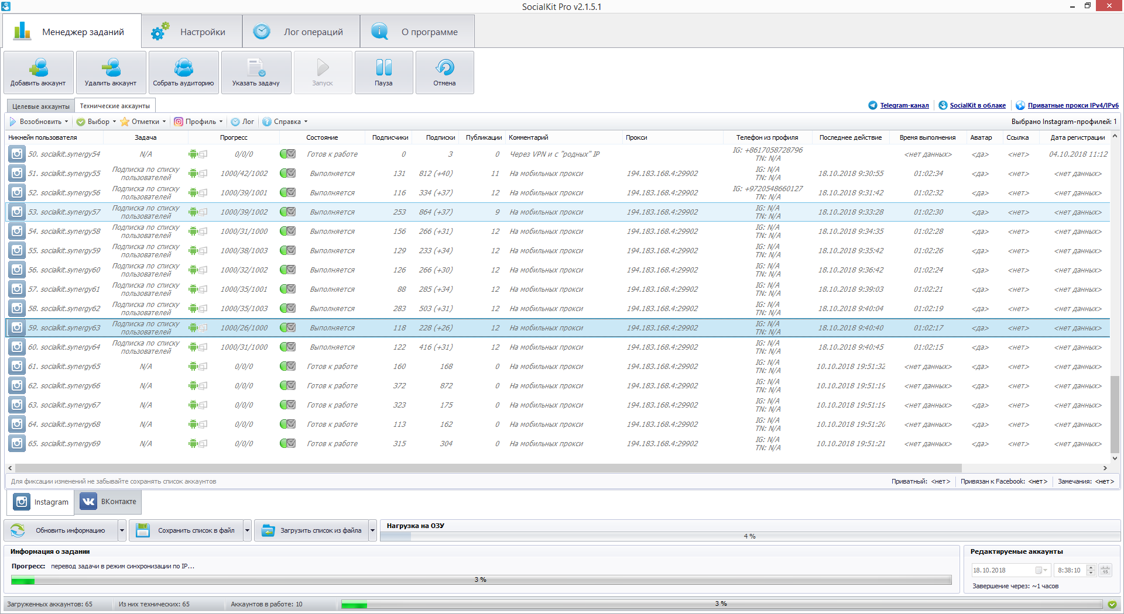Switch to the ВКонтакте network tab
The image size is (1124, 614).
point(108,502)
